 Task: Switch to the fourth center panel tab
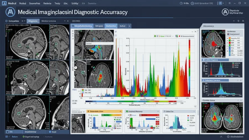pyautogui.click(x=122, y=26)
